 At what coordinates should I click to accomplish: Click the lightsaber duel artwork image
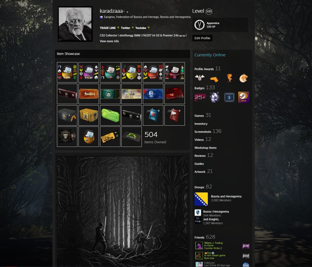click(122, 212)
